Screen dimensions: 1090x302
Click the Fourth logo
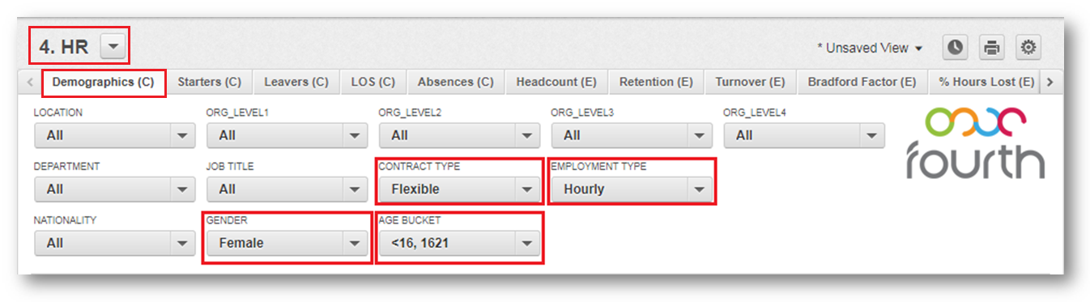coord(975,143)
